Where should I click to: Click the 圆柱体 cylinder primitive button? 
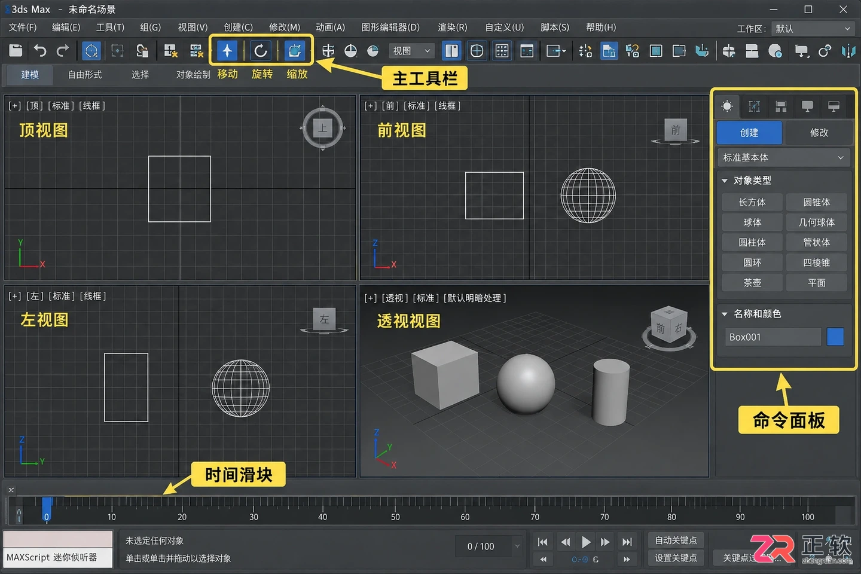click(x=752, y=242)
